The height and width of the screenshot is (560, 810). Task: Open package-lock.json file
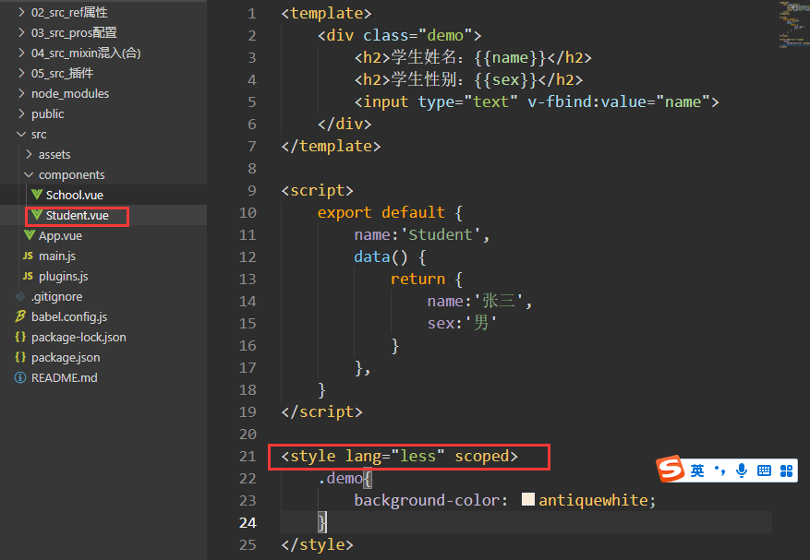79,337
